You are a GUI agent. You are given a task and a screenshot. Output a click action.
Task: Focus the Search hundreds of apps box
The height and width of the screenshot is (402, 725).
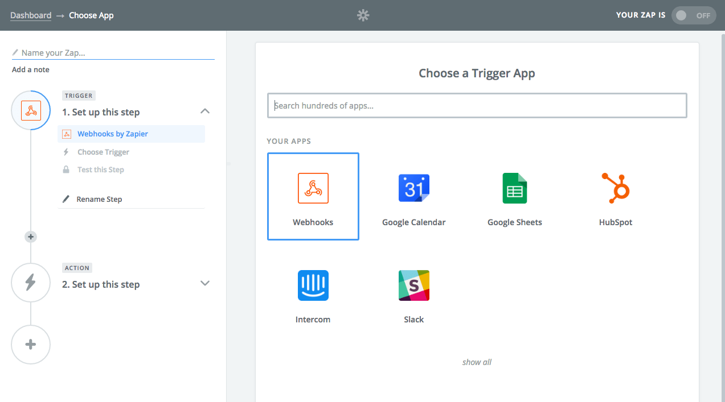pyautogui.click(x=477, y=105)
